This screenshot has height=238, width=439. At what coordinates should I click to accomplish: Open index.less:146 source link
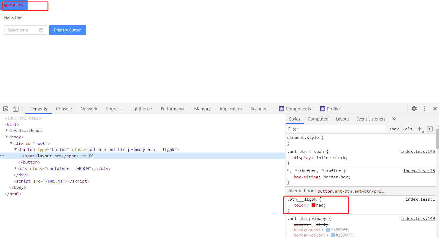pos(418,151)
